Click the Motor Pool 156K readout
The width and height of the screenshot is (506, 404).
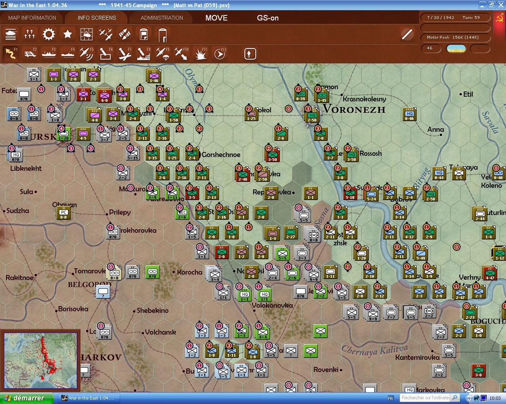pos(455,37)
